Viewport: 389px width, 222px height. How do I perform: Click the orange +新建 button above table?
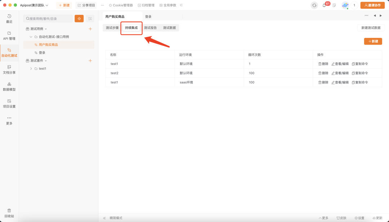tap(373, 41)
